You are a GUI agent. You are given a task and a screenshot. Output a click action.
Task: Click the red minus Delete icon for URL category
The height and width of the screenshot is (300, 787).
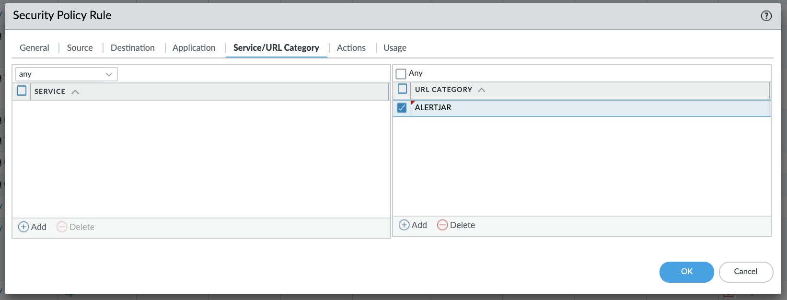(442, 225)
